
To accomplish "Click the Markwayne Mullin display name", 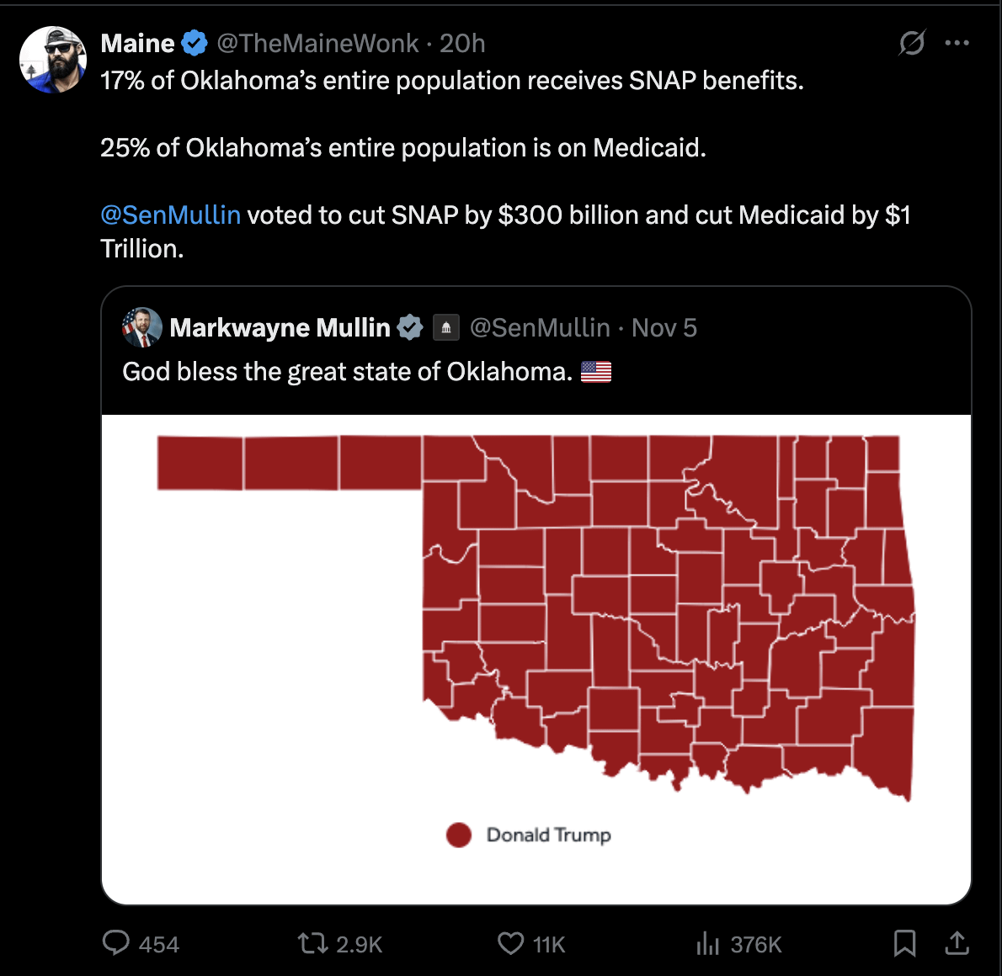I will [x=280, y=327].
